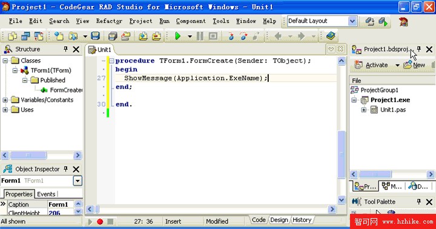Click the Step Over debug icon
This screenshot has width=436, height=229.
(243, 36)
